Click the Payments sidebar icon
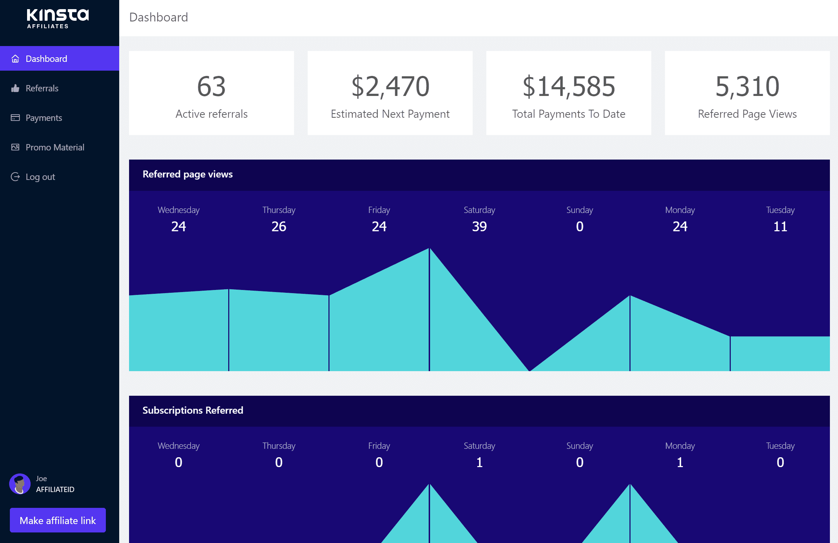The width and height of the screenshot is (838, 543). click(x=15, y=117)
